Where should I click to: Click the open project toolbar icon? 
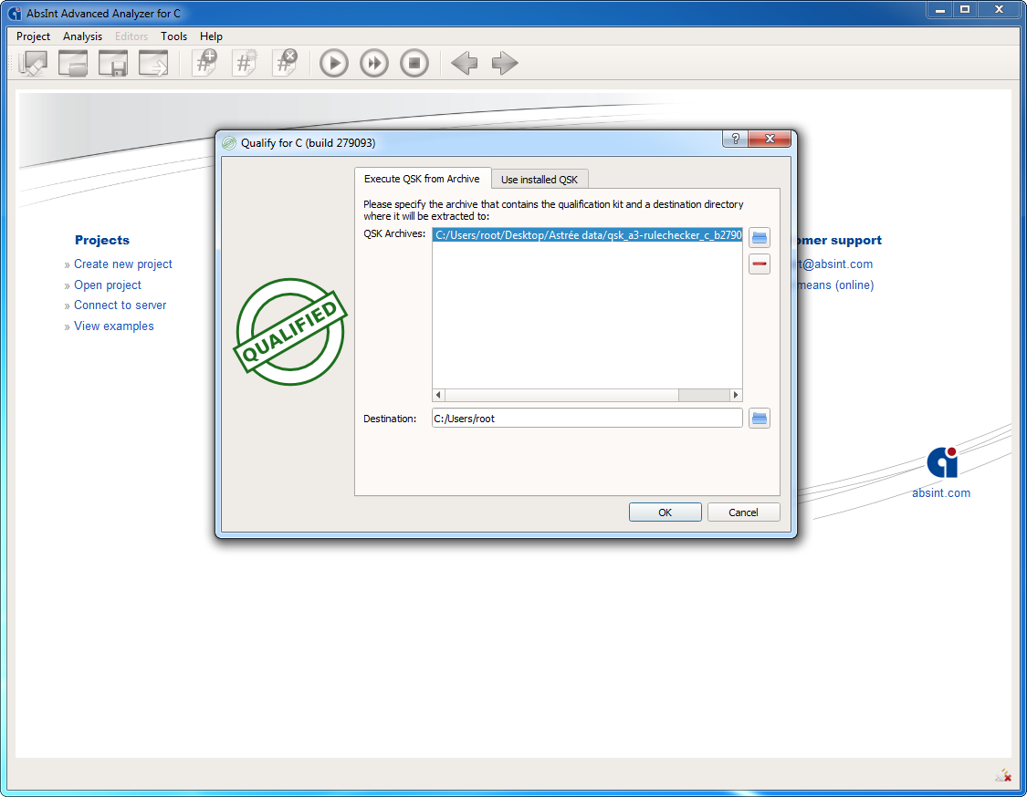coord(73,64)
